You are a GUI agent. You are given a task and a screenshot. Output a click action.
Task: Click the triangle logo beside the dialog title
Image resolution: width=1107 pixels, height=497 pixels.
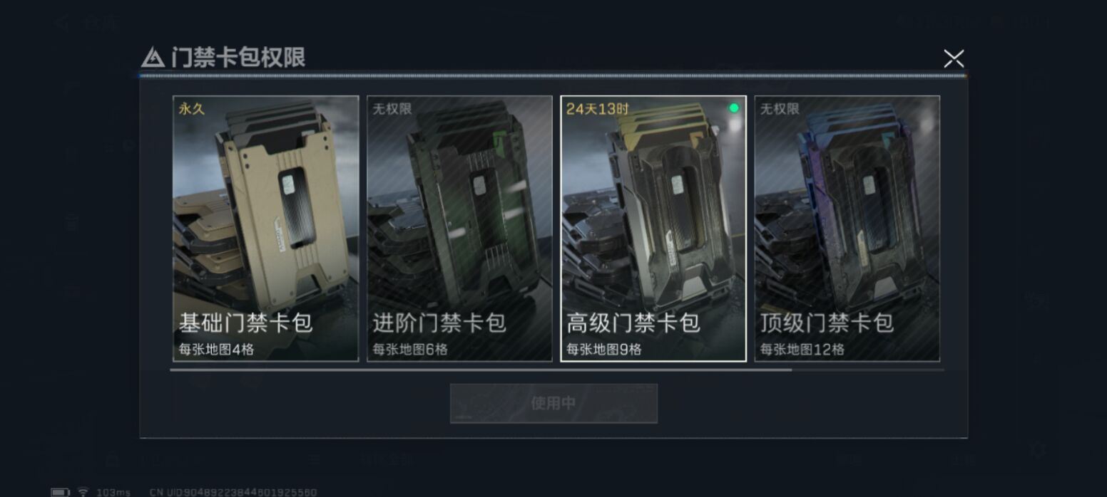tap(153, 58)
